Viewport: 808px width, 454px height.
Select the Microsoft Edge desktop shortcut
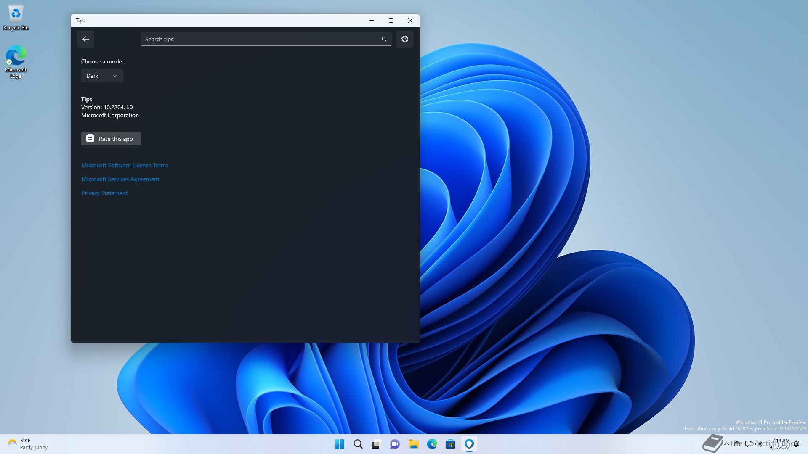16,62
